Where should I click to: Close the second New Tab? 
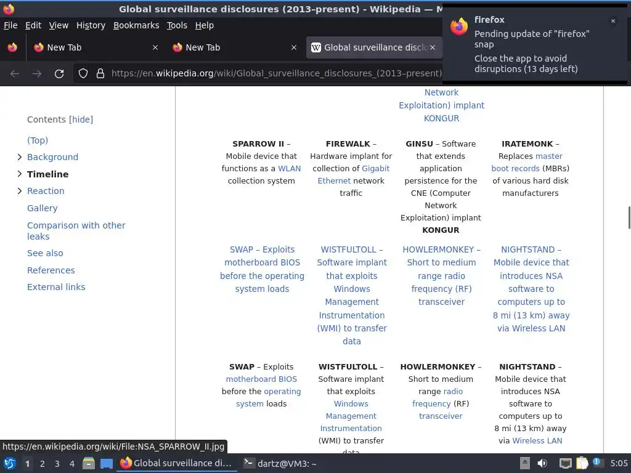pyautogui.click(x=294, y=47)
